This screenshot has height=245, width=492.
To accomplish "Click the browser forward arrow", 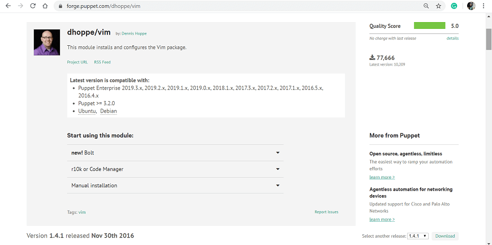I will click(21, 6).
